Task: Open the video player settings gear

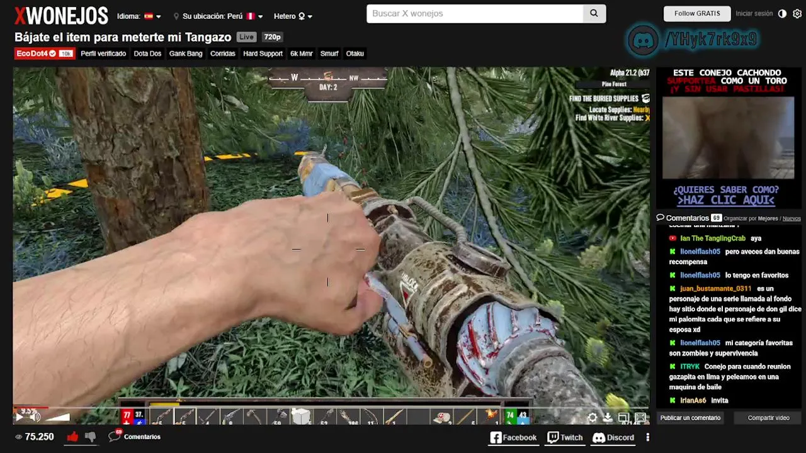Action: (593, 417)
